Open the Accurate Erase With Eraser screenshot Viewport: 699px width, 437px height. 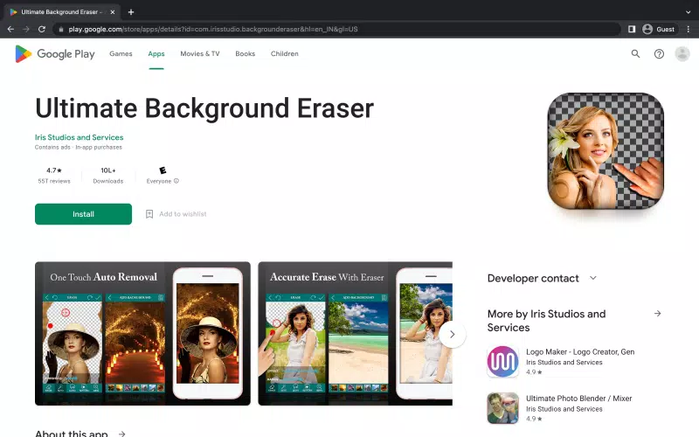pos(356,334)
